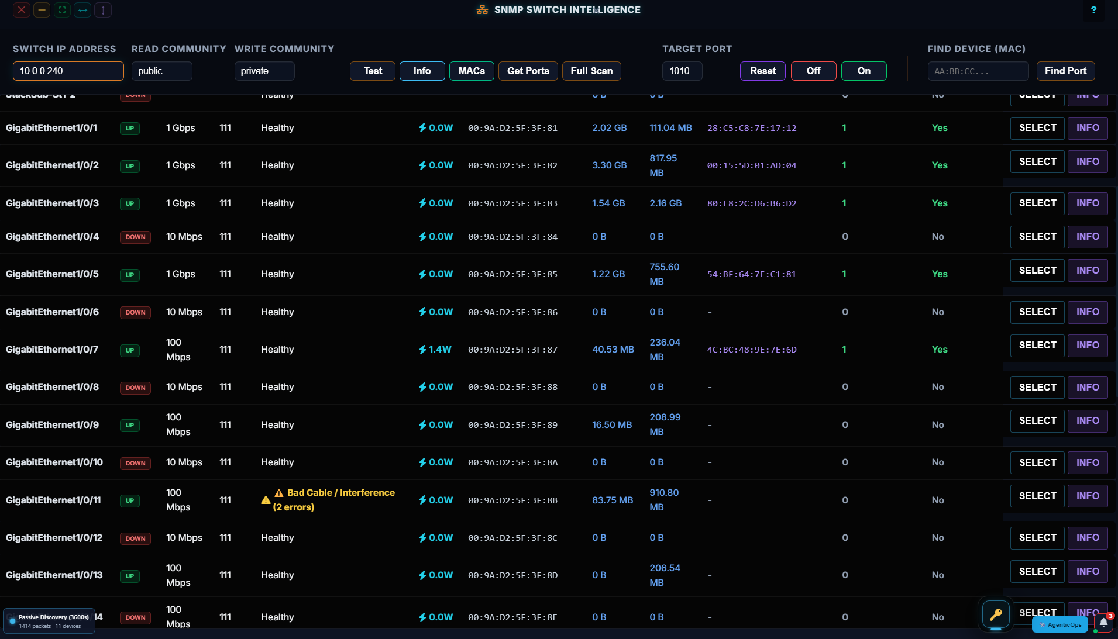This screenshot has height=639, width=1118.
Task: Open INFO for GigabitEthernet1/0/13
Action: coord(1088,572)
